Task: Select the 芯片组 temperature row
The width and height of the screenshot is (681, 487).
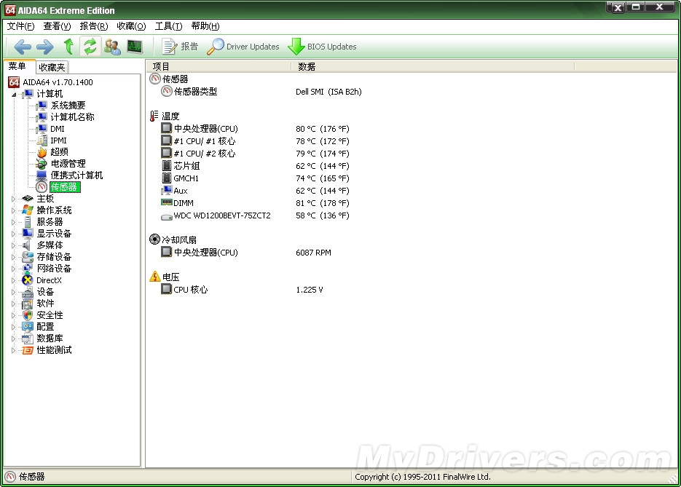Action: (255, 166)
